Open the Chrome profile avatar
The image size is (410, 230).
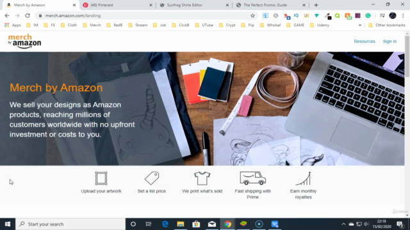[393, 15]
